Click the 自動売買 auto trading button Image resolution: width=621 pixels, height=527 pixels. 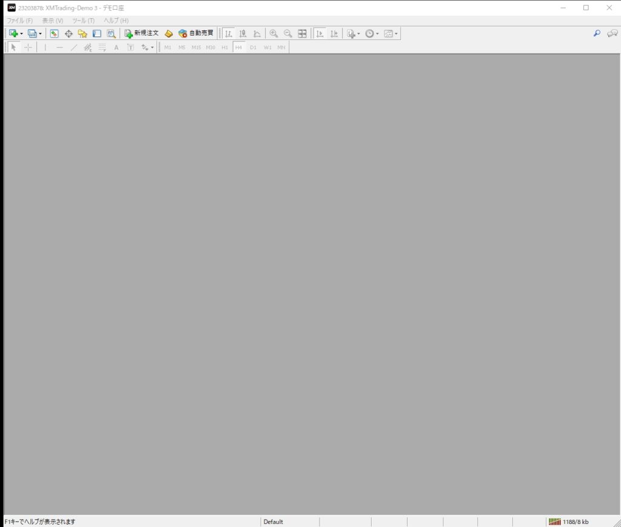click(196, 33)
